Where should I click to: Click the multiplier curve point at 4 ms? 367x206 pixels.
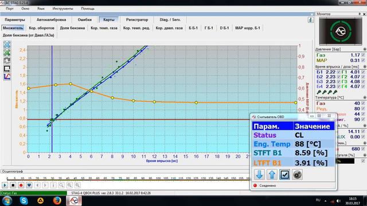71,84
